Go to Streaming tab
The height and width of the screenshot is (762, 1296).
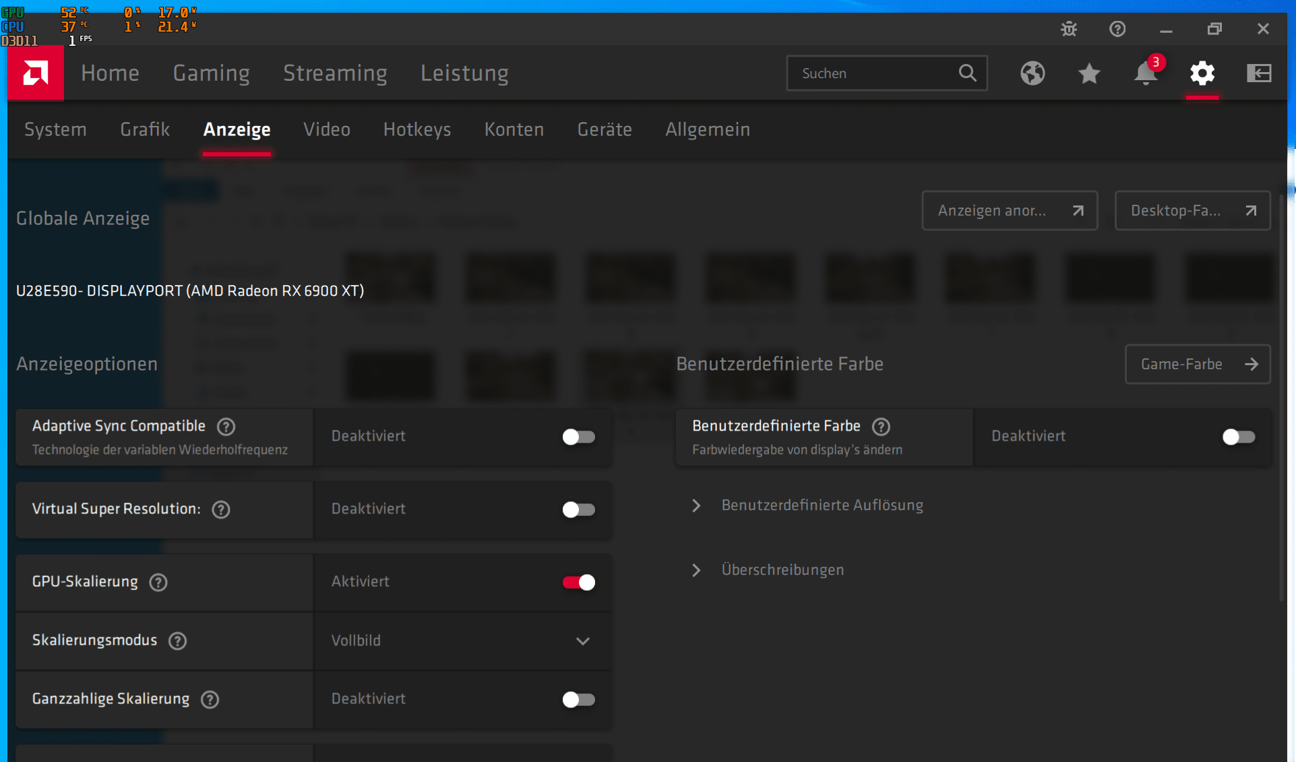pyautogui.click(x=335, y=73)
